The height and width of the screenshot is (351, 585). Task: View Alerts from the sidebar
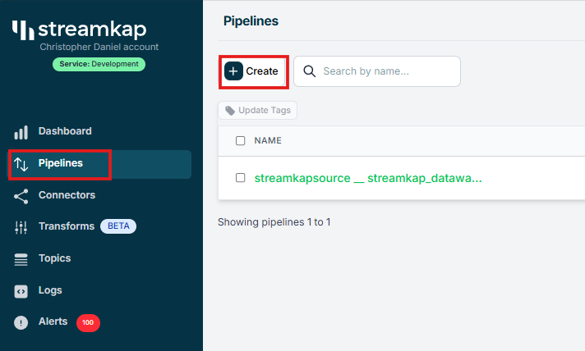pyautogui.click(x=53, y=321)
